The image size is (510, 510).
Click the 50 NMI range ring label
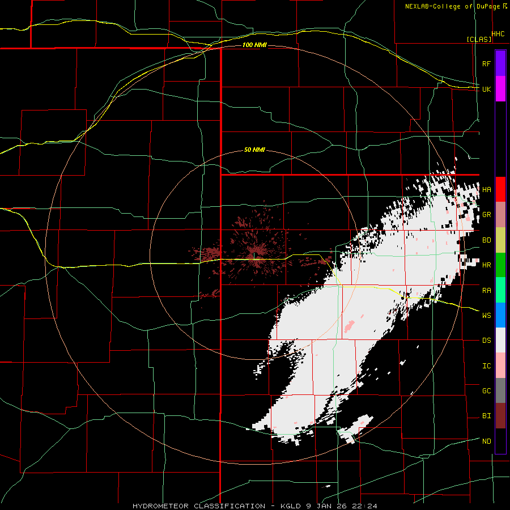(254, 150)
